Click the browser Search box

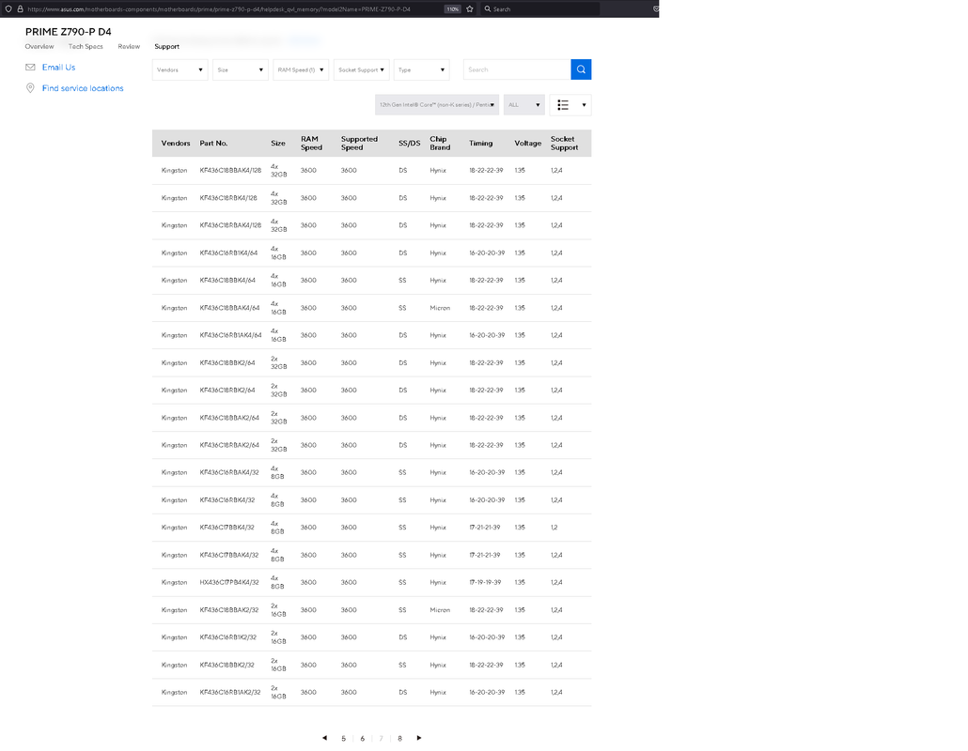[540, 9]
